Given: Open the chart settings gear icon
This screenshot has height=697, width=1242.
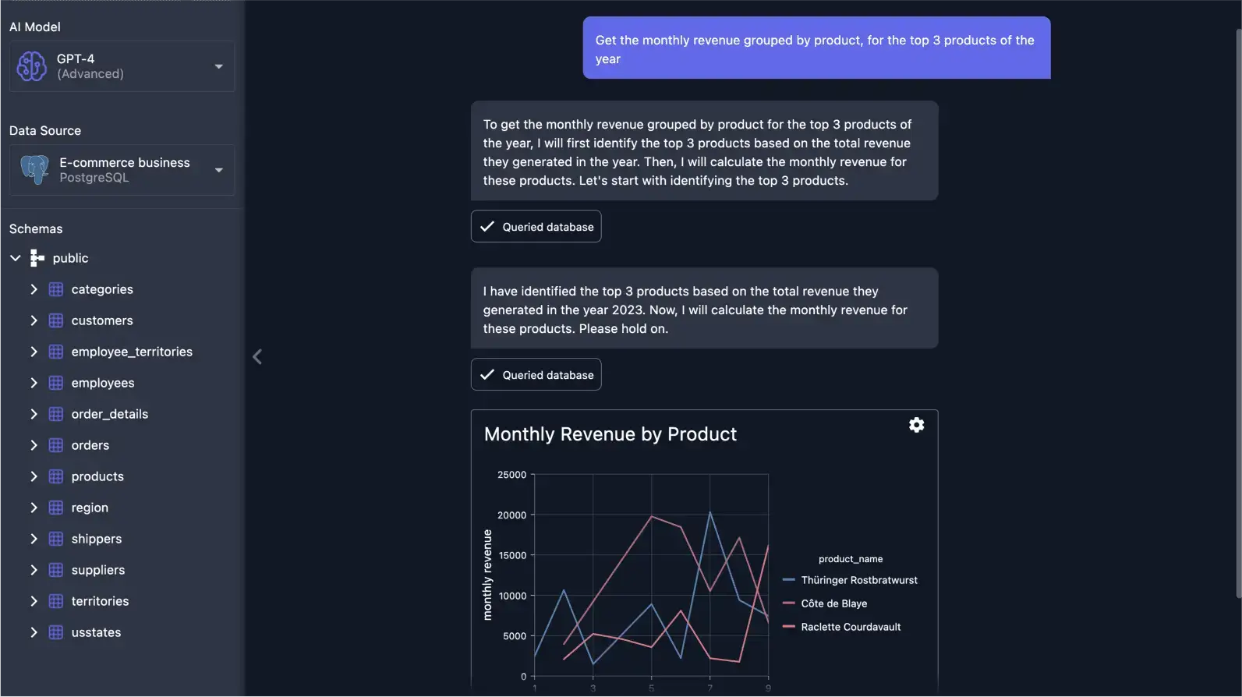Looking at the screenshot, I should pyautogui.click(x=916, y=425).
